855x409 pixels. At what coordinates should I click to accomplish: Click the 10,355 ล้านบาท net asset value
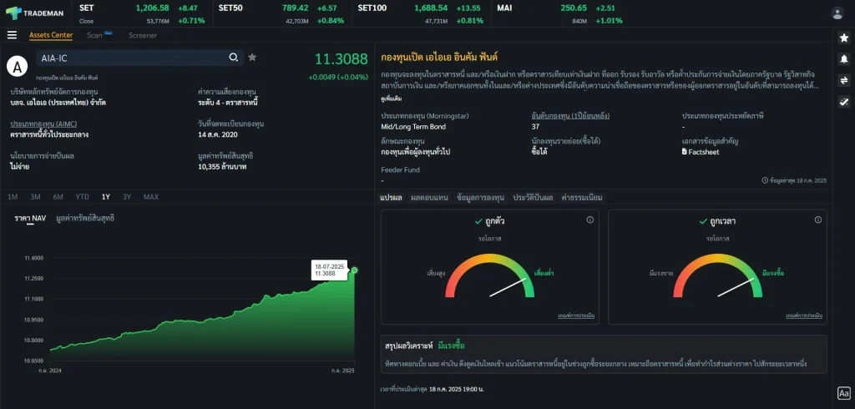pyautogui.click(x=222, y=166)
